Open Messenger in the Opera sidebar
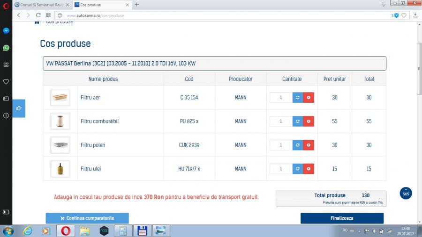Image resolution: width=422 pixels, height=237 pixels. [x=6, y=31]
